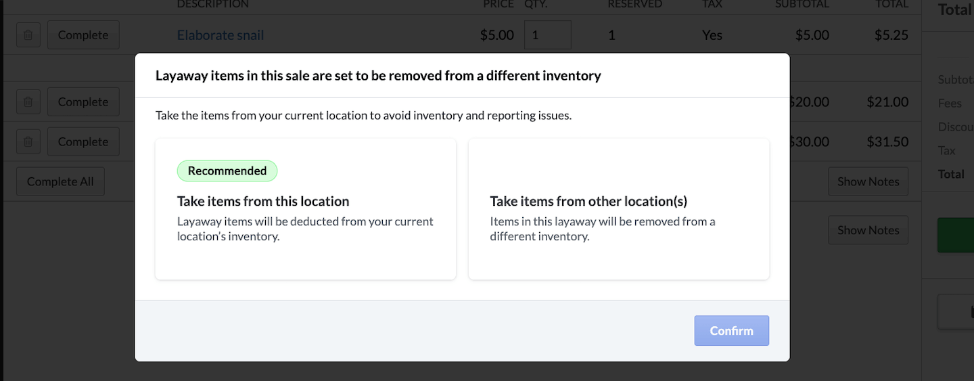This screenshot has height=381, width=974.
Task: Select 'Take items from this location' option card
Action: coord(306,209)
